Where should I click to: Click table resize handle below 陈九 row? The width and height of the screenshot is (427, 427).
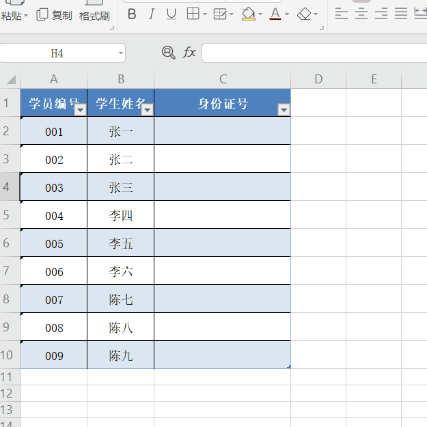pos(289,367)
